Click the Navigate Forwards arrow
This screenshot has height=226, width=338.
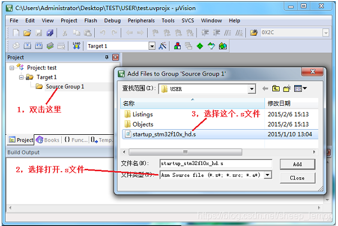pos(140,32)
